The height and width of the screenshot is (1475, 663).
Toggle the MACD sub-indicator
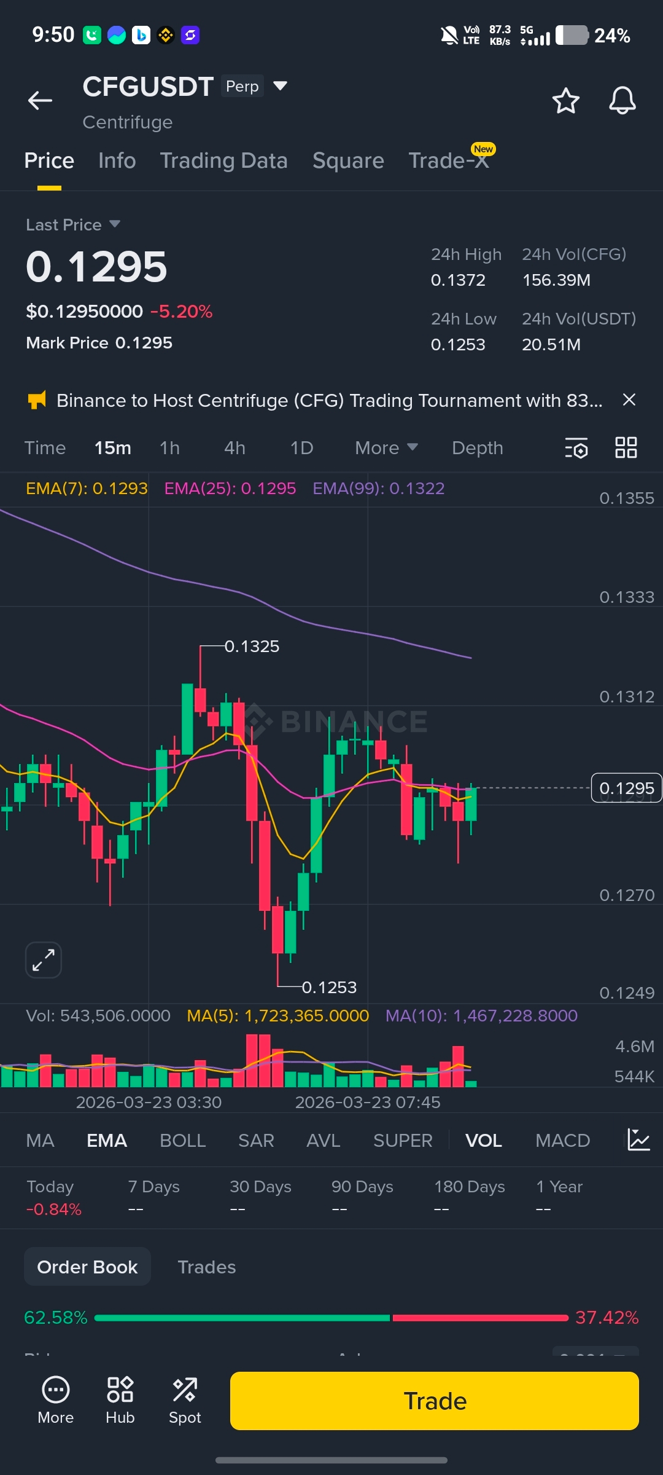point(562,1141)
